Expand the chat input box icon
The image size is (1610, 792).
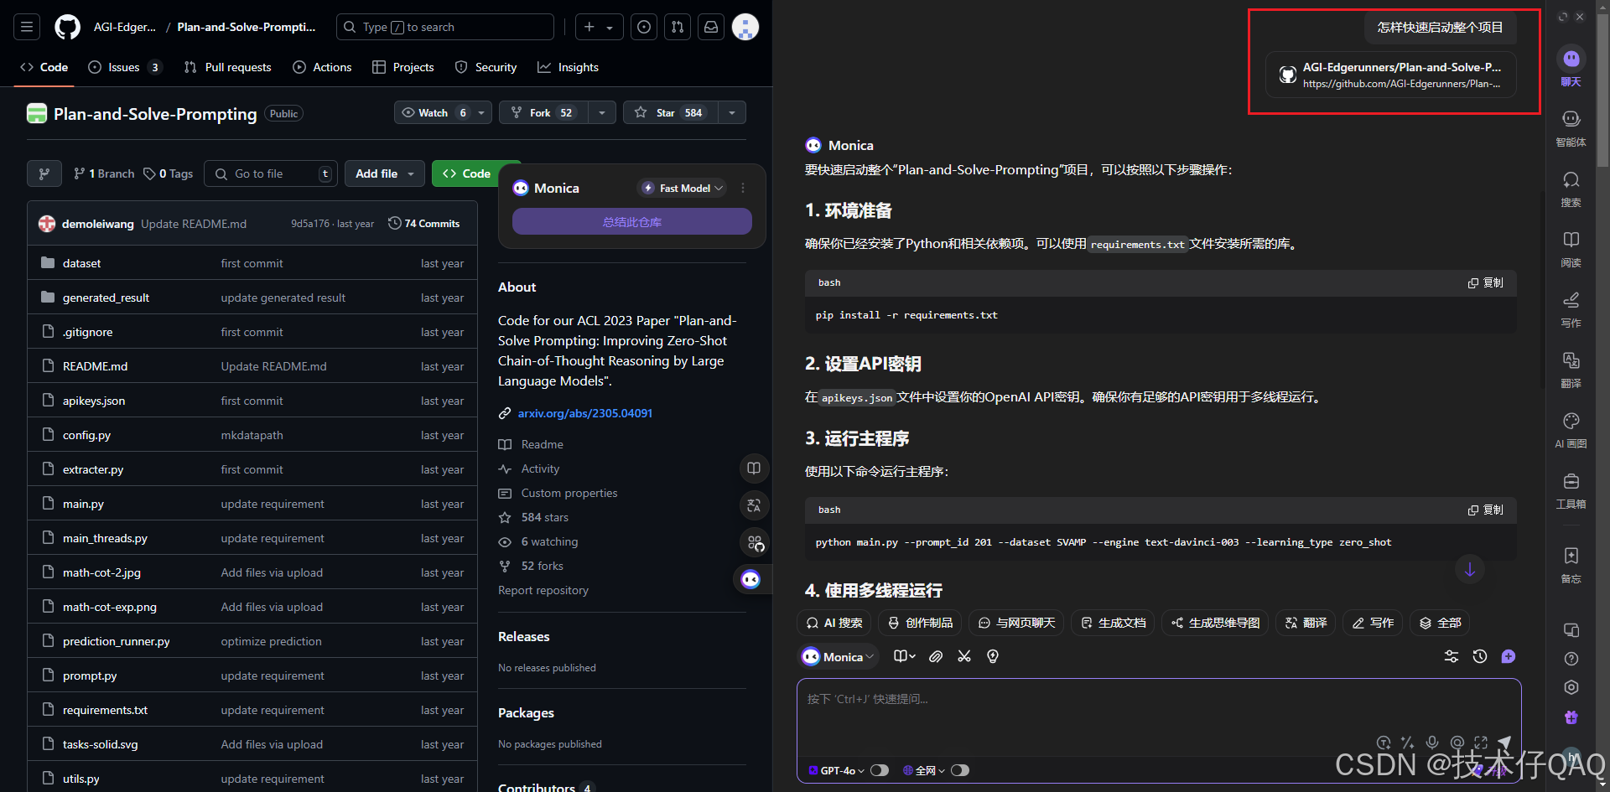tap(1481, 743)
